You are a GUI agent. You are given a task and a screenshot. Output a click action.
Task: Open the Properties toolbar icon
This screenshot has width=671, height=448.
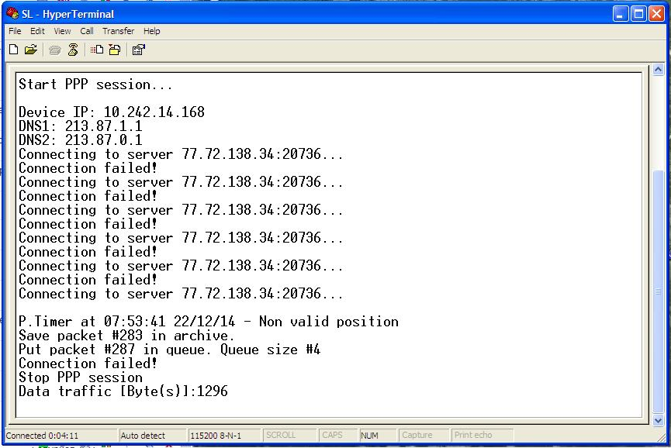tap(138, 50)
